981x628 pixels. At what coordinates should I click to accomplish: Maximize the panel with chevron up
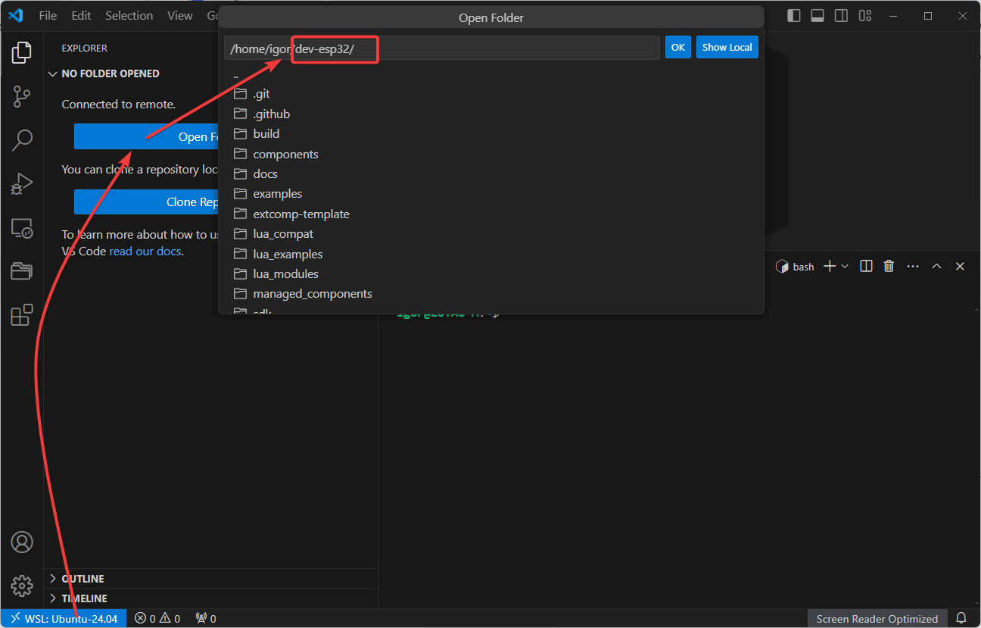(x=936, y=266)
